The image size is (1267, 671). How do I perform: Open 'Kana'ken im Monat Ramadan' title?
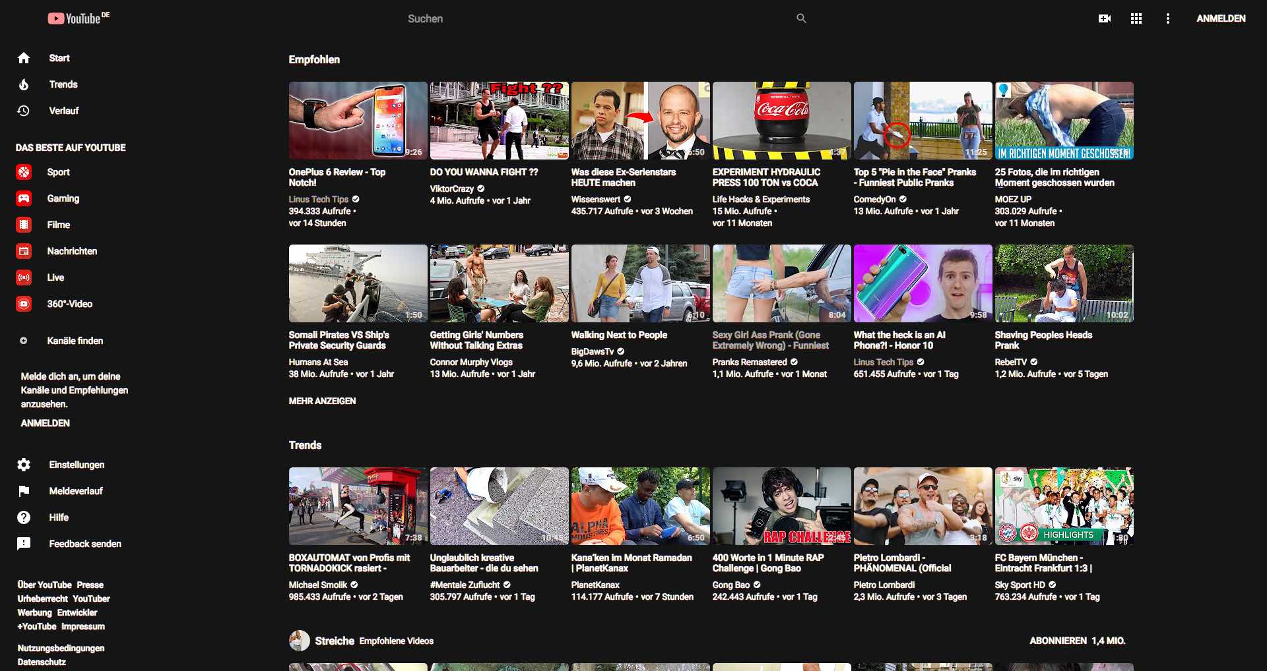[x=632, y=563]
